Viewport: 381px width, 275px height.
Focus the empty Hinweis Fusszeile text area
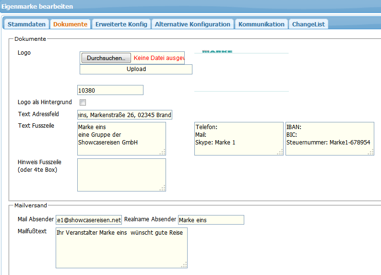[121, 175]
